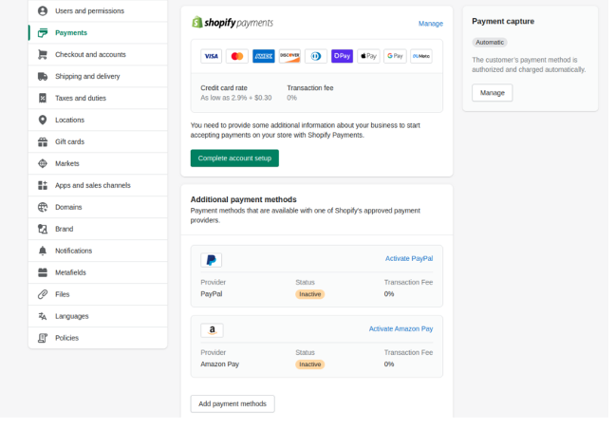Click the PayPal logo icon

tap(212, 260)
